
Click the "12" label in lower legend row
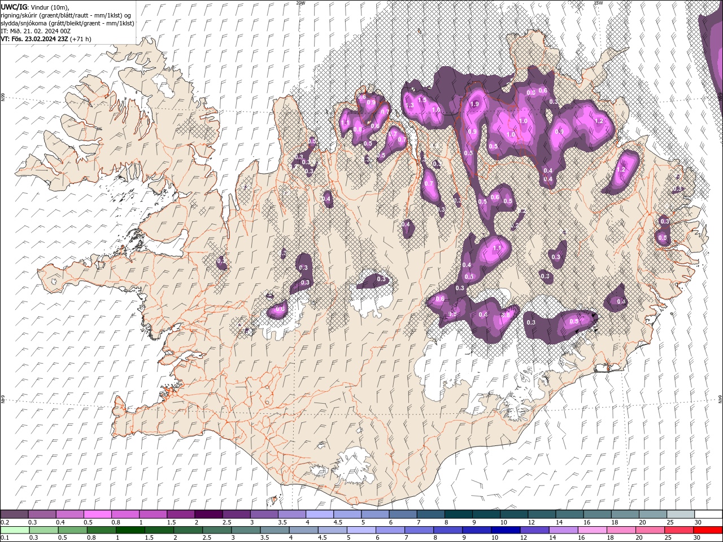(524, 538)
